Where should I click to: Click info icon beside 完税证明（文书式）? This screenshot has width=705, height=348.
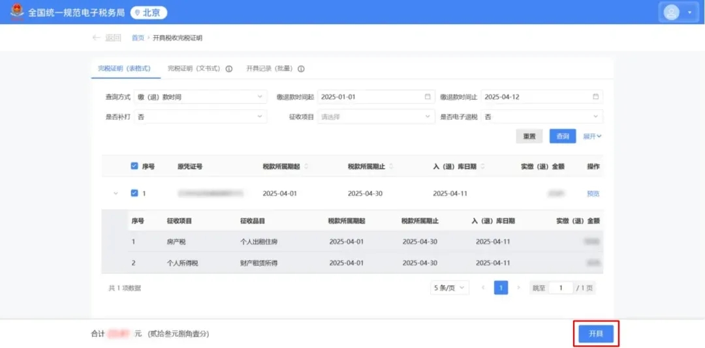point(229,68)
